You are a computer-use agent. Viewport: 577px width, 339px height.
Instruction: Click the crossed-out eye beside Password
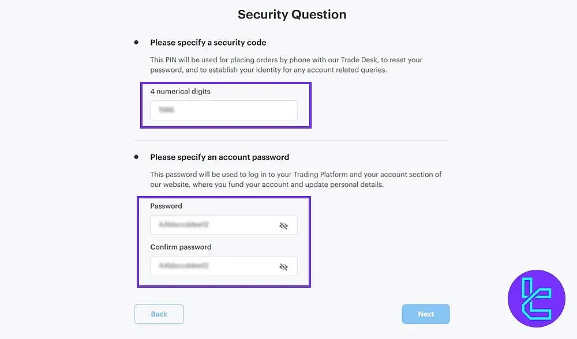[x=283, y=225]
